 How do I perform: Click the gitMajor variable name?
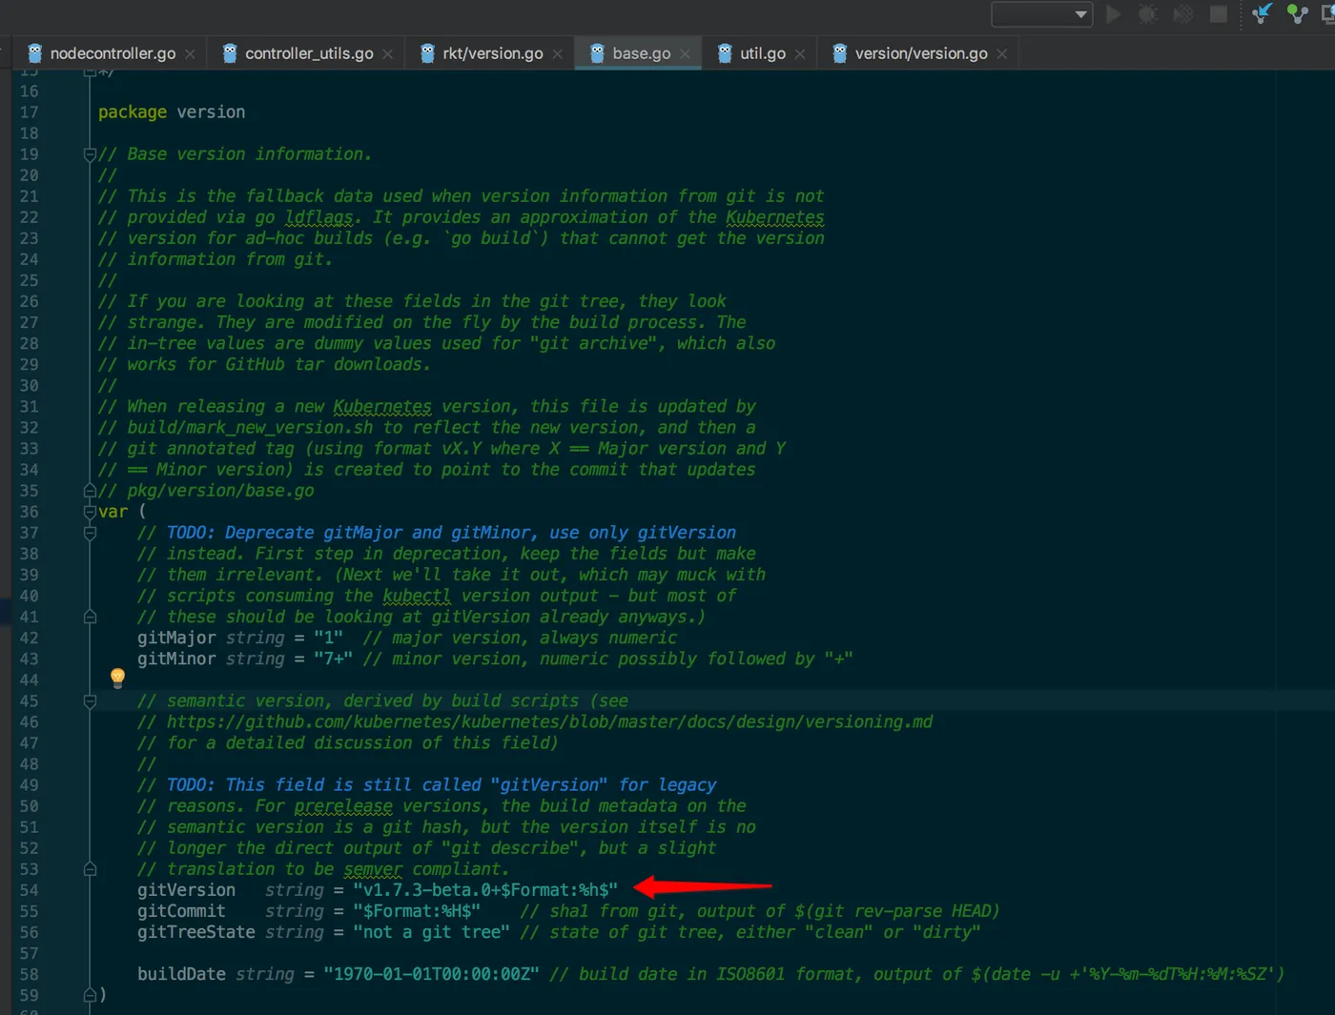coord(176,638)
